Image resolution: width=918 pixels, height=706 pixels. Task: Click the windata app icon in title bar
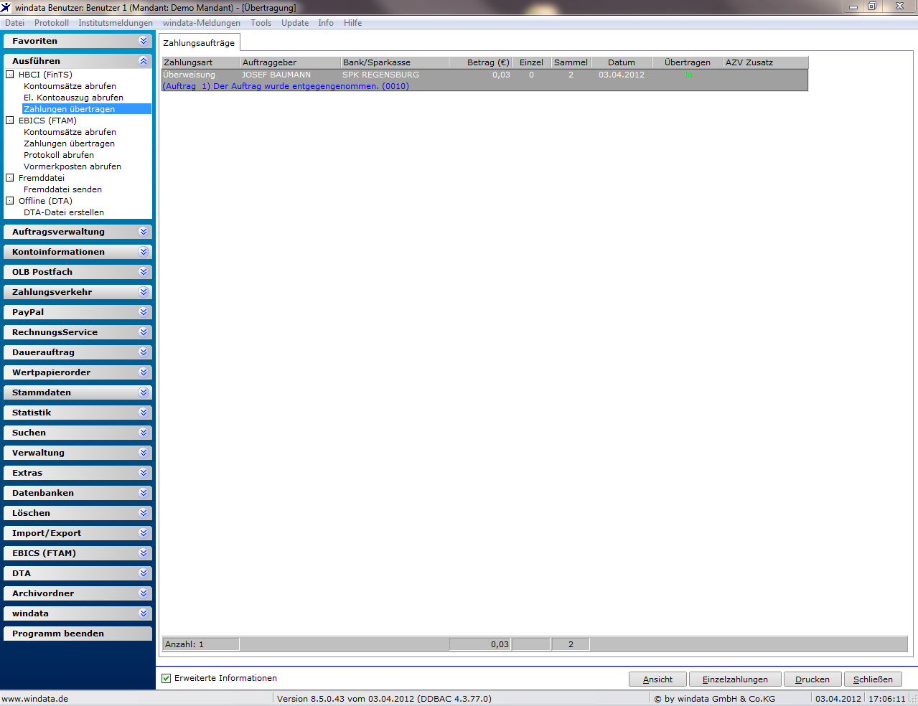(6, 7)
